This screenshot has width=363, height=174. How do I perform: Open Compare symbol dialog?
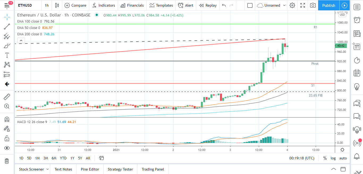[75, 5]
